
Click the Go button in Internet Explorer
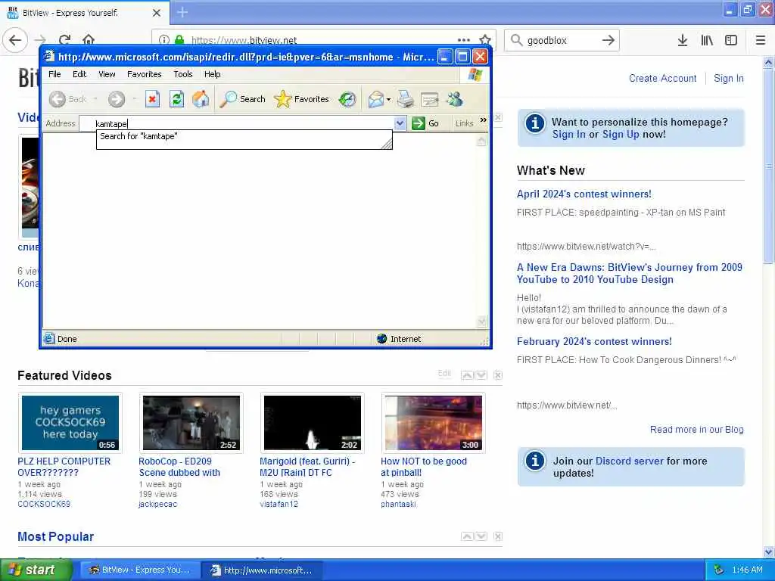point(425,123)
